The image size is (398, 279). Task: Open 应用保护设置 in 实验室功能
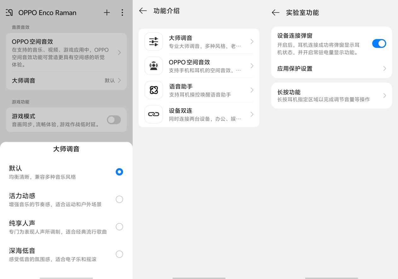click(331, 69)
